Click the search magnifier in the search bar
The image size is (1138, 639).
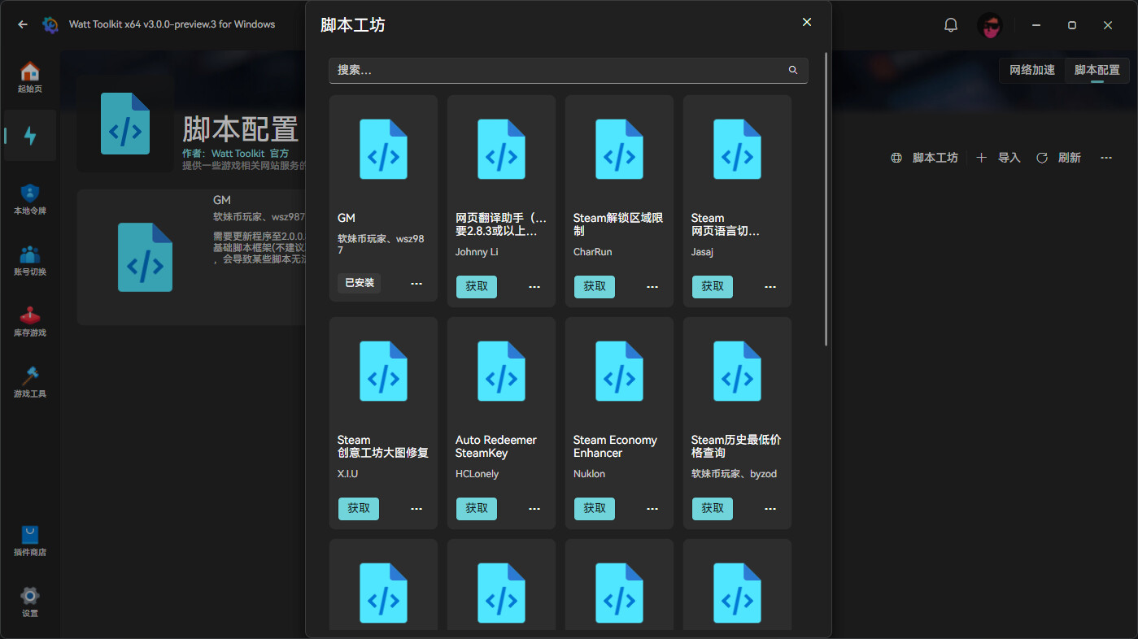(x=792, y=70)
